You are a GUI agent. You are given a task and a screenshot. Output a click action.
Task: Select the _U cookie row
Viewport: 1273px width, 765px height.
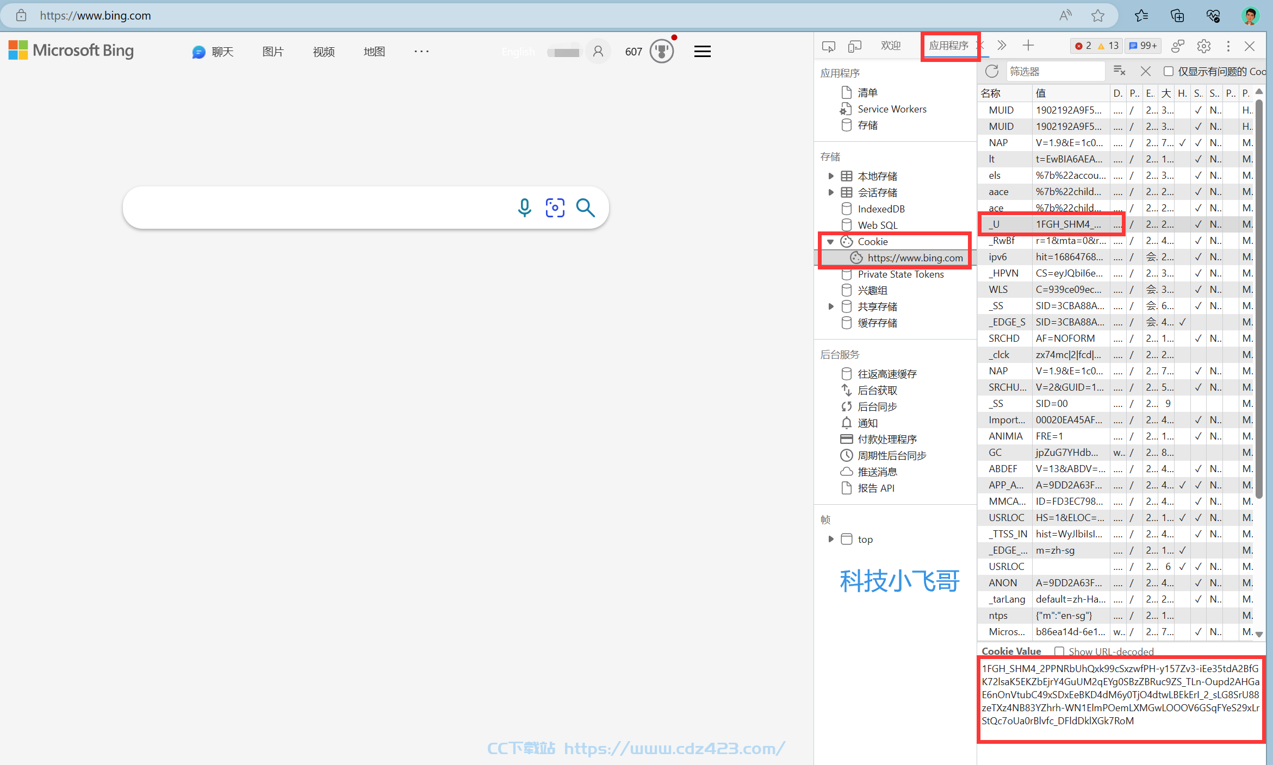pyautogui.click(x=1115, y=224)
